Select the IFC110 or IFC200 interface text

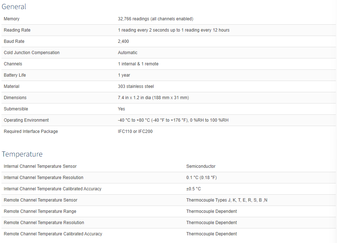[x=135, y=131]
